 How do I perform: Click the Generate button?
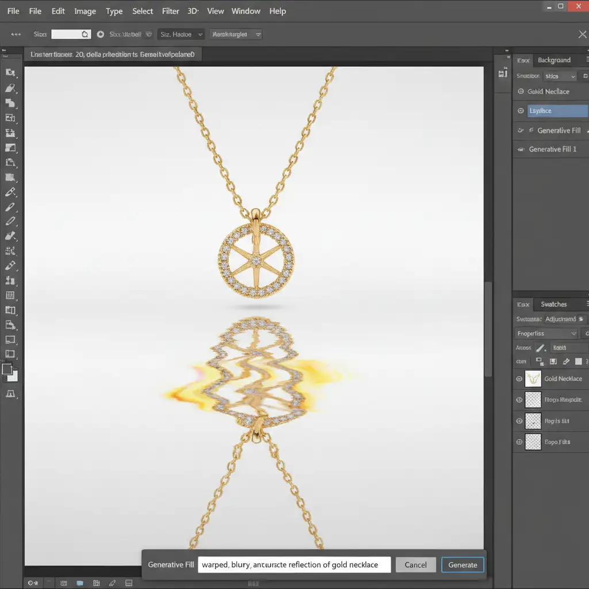click(x=462, y=565)
